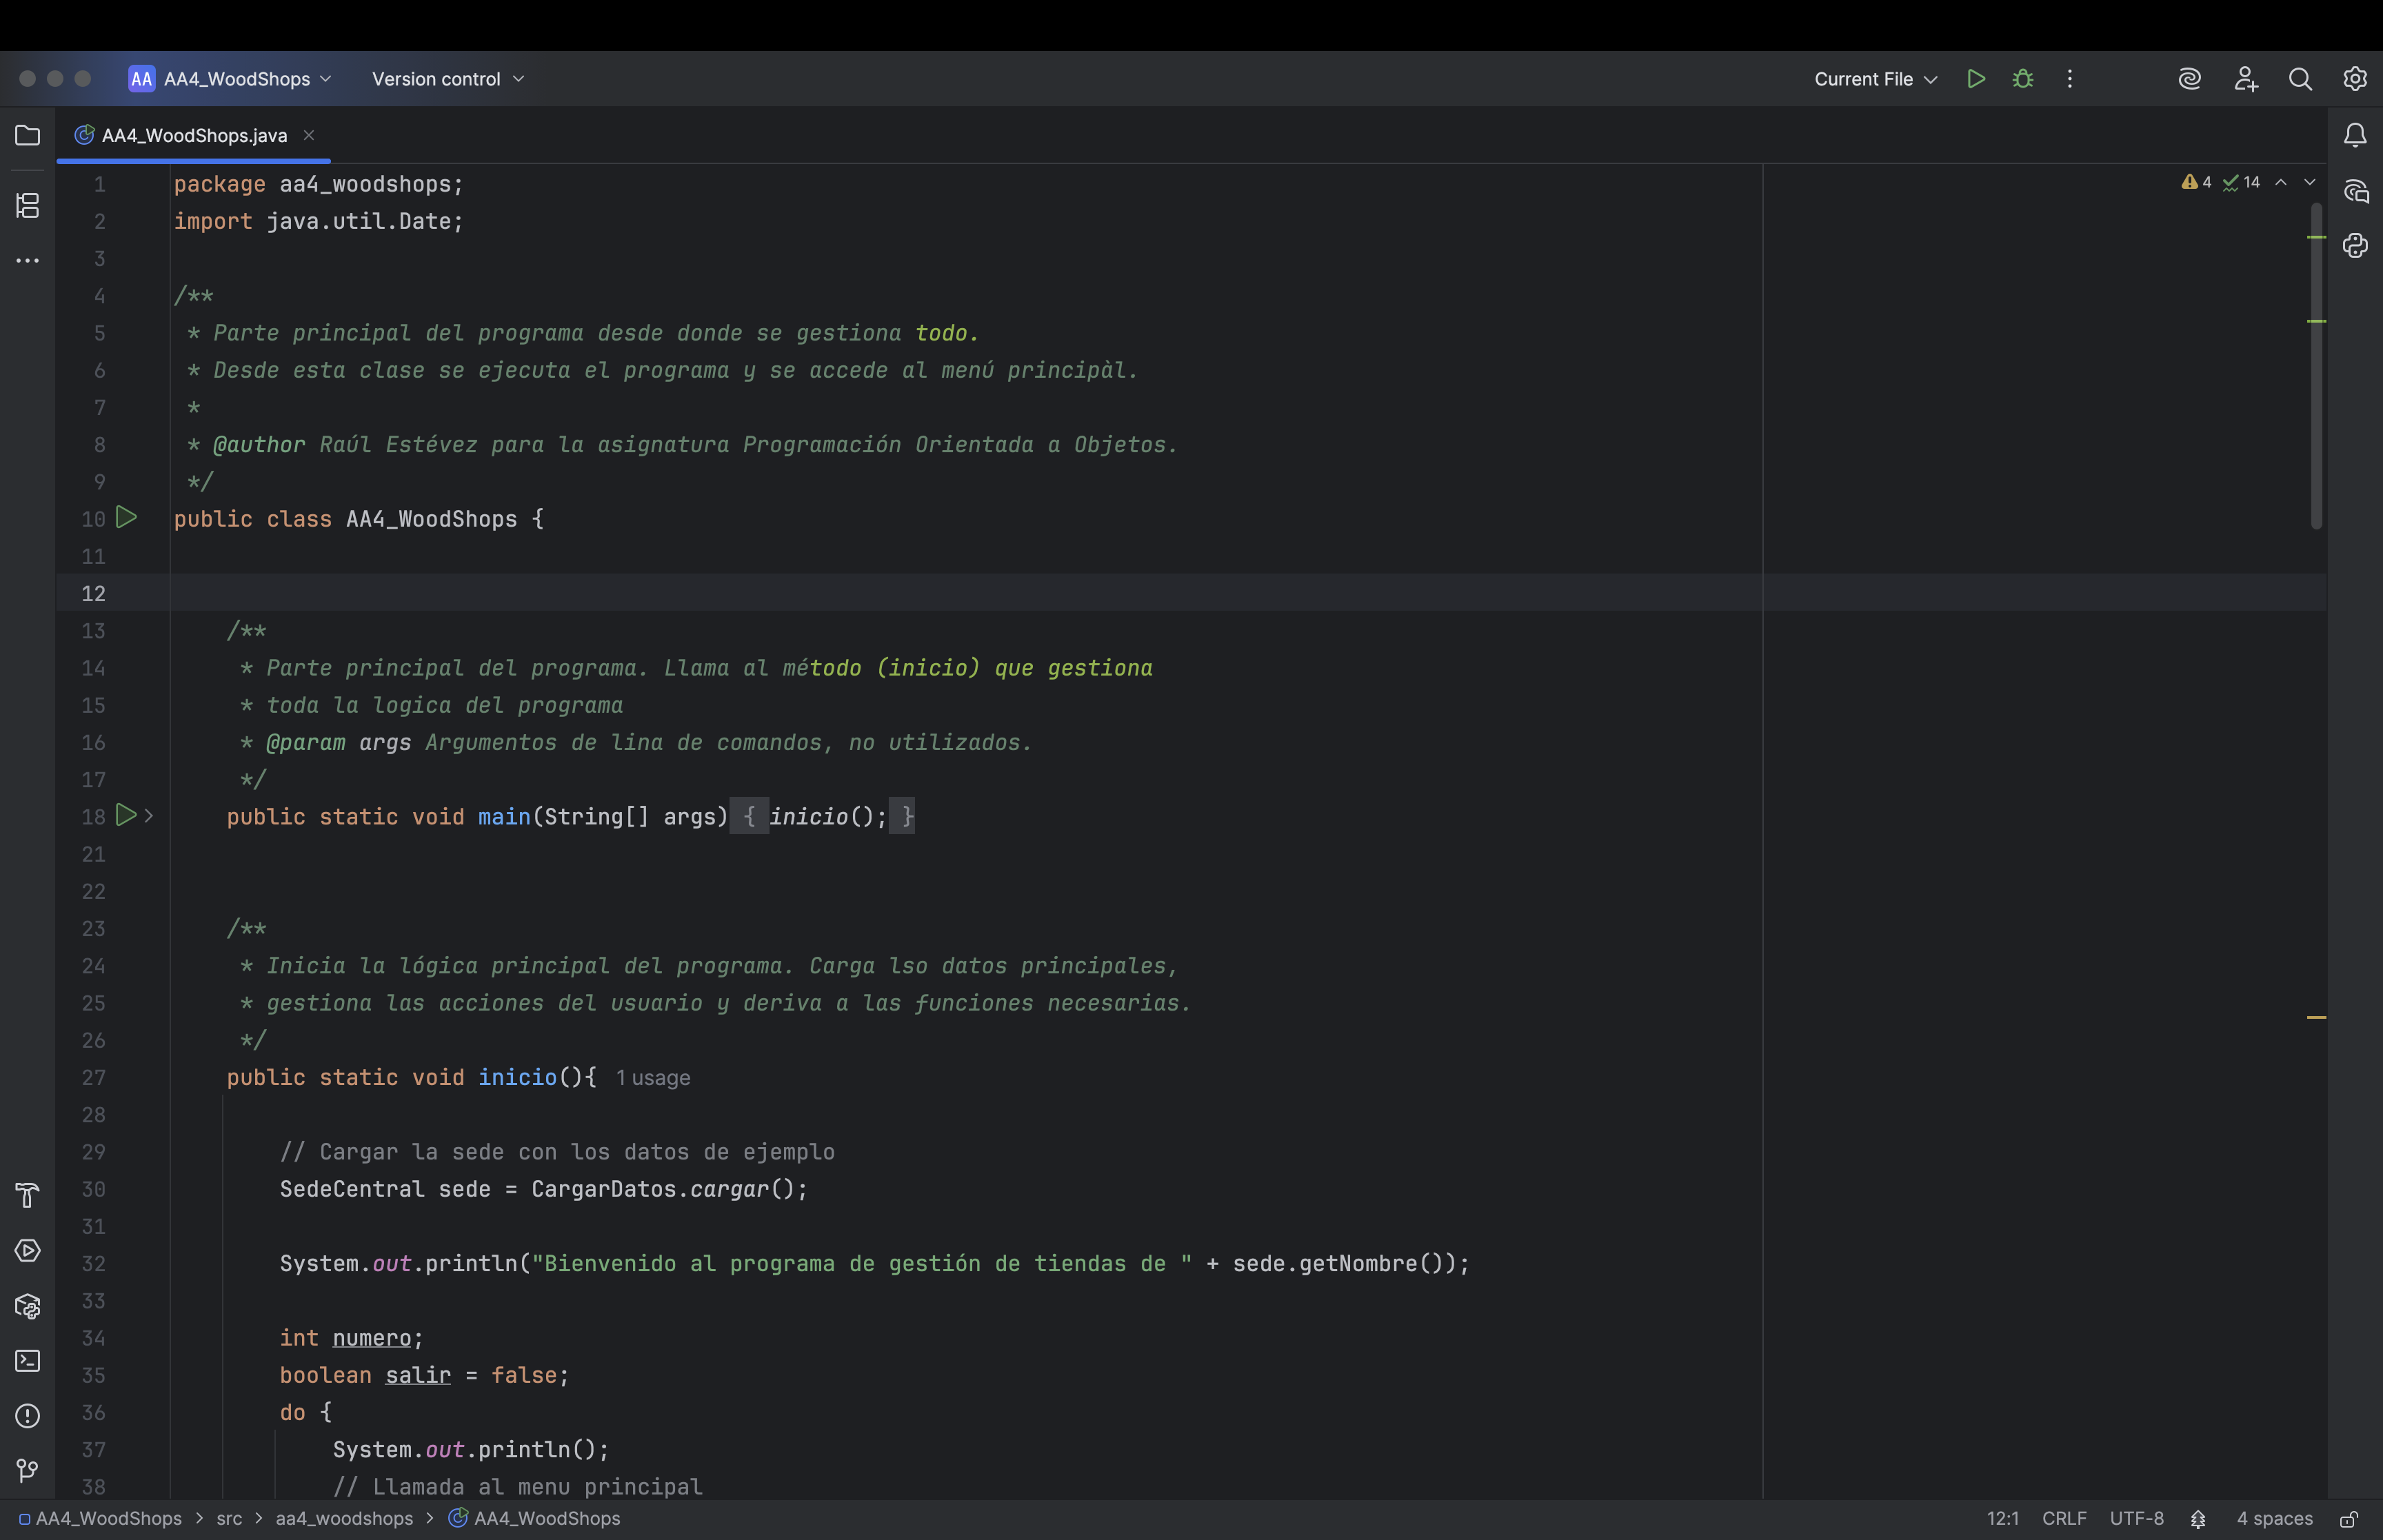Open the Git version control tool window

27,1470
